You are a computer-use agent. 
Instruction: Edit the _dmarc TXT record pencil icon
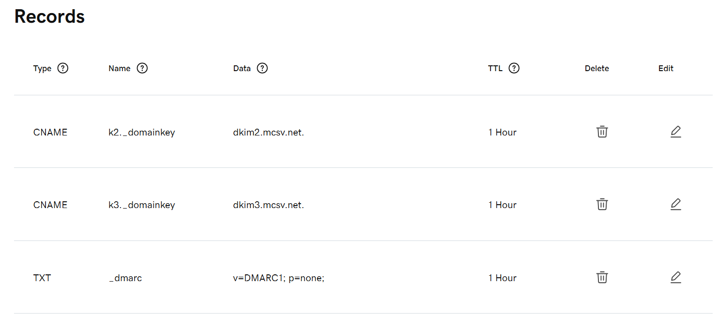(676, 277)
